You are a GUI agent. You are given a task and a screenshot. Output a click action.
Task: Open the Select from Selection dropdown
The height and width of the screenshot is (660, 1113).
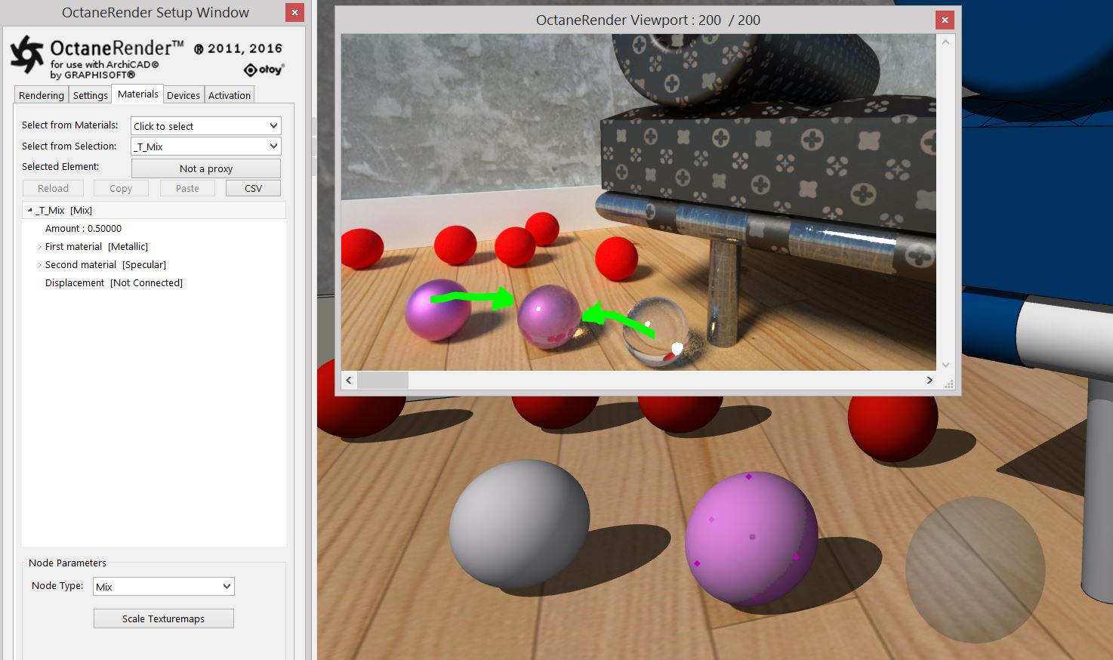click(x=205, y=146)
